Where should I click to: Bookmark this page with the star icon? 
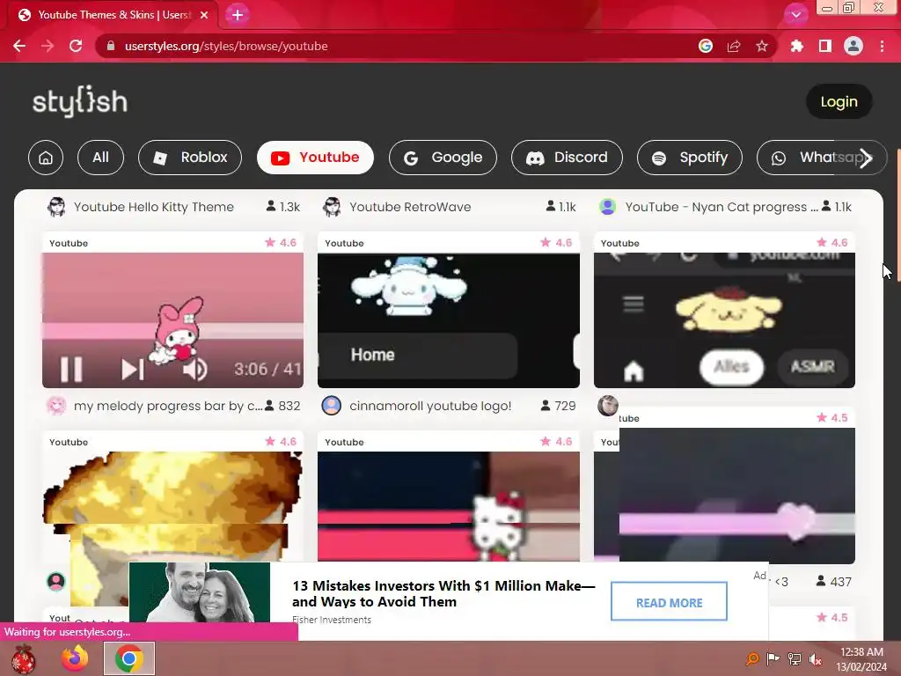click(x=762, y=46)
